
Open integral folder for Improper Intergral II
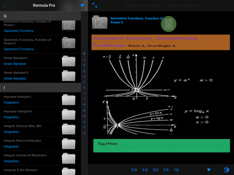coord(69,114)
